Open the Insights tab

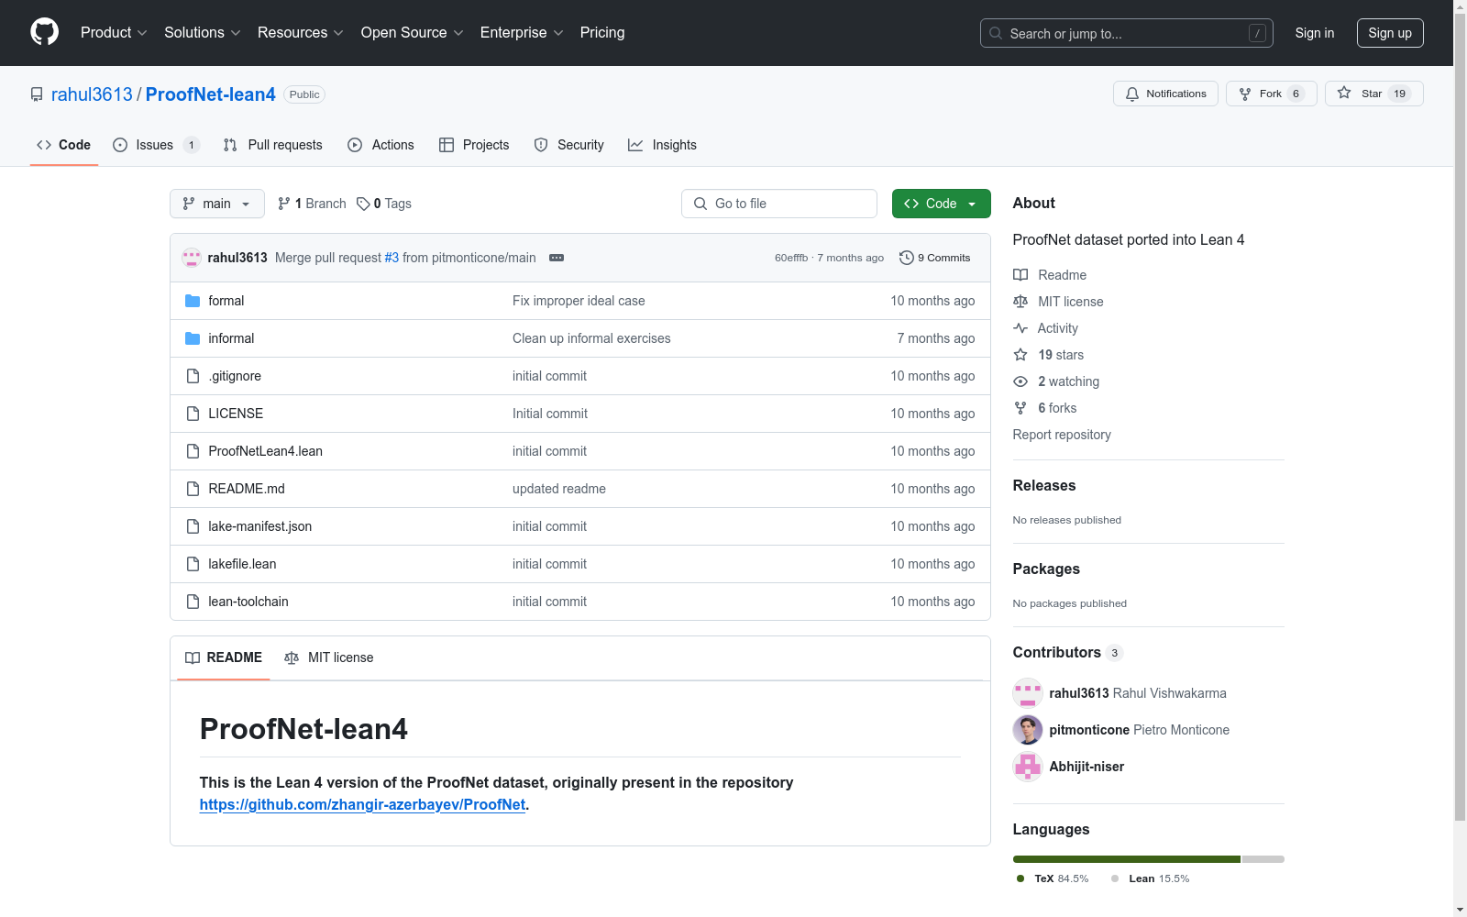(x=663, y=145)
